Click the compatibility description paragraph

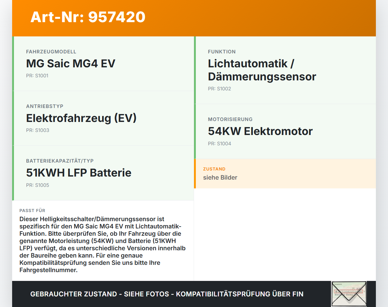coord(102,245)
